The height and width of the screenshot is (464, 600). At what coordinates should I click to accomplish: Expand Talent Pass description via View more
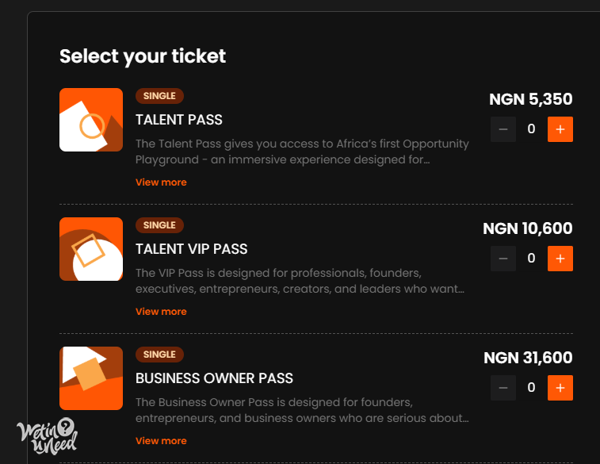point(161,182)
